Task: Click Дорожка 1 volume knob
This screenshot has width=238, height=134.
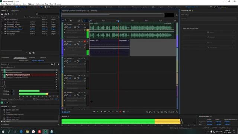Action: click(x=67, y=27)
